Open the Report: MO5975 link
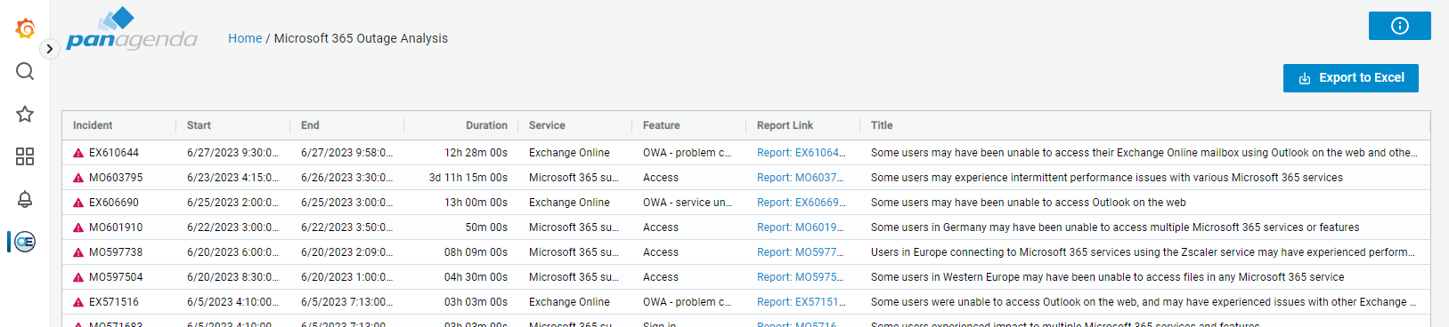This screenshot has height=327, width=1449. click(x=800, y=277)
